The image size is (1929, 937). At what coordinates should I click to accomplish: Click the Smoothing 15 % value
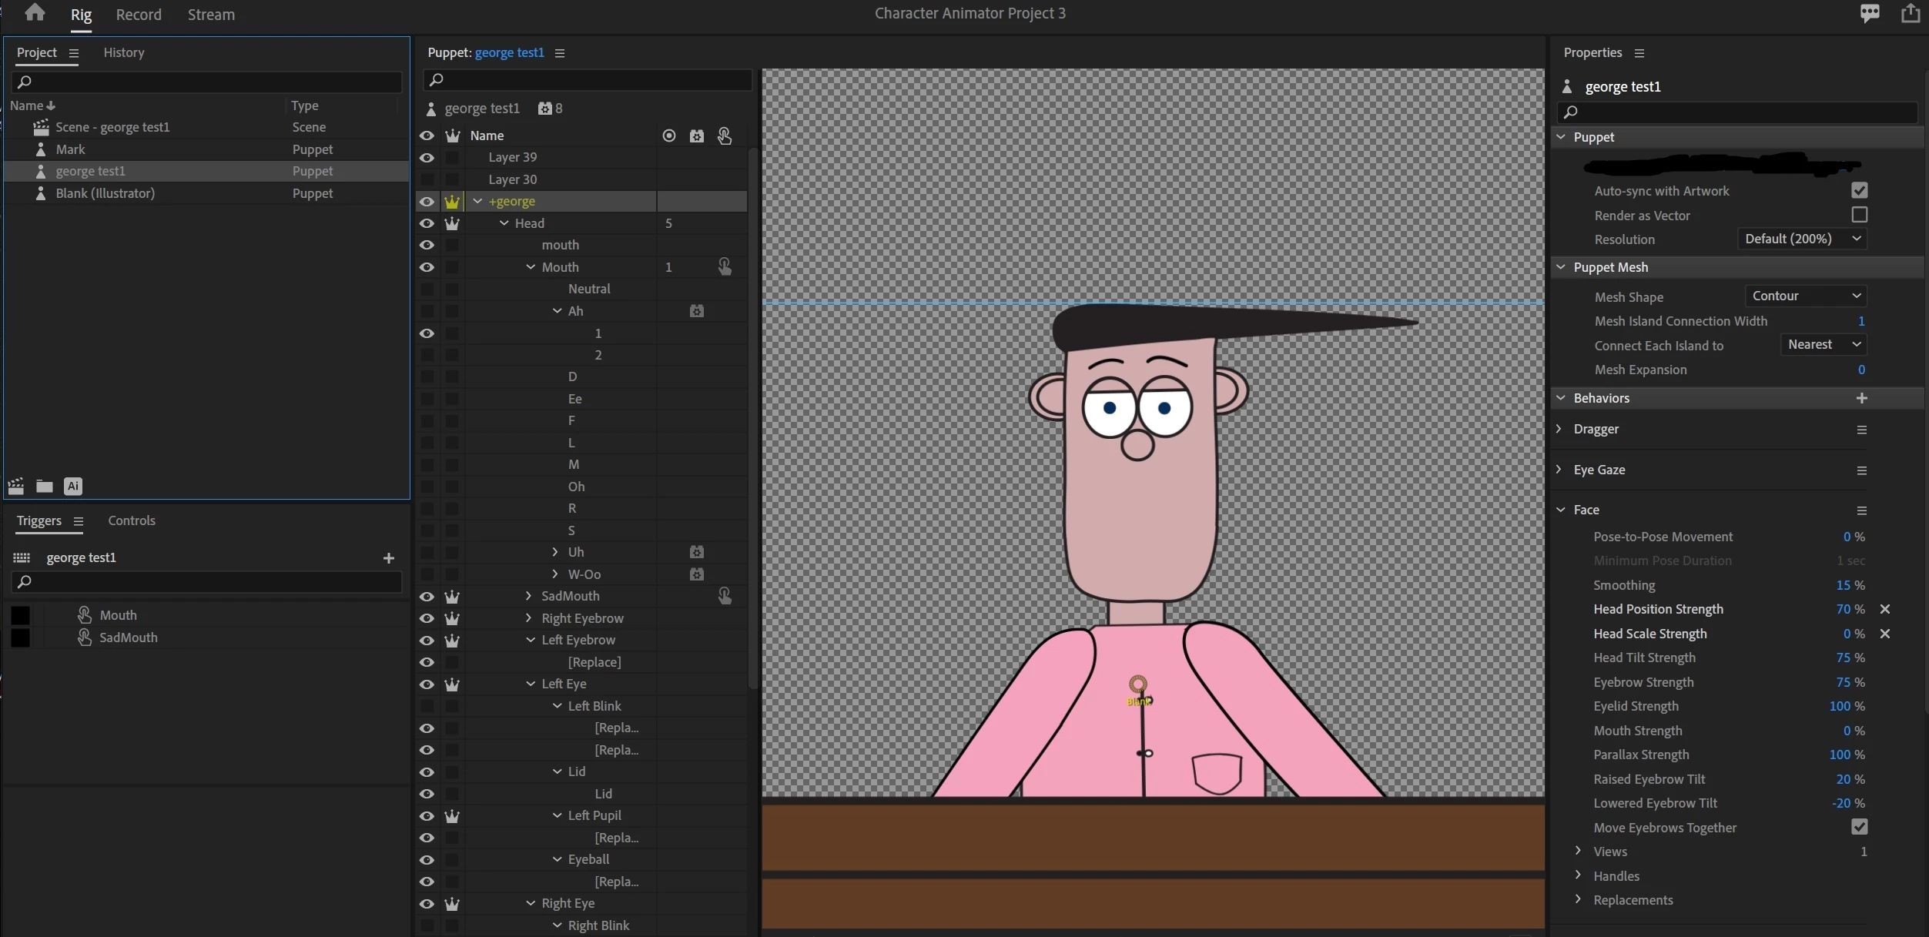pos(1843,585)
